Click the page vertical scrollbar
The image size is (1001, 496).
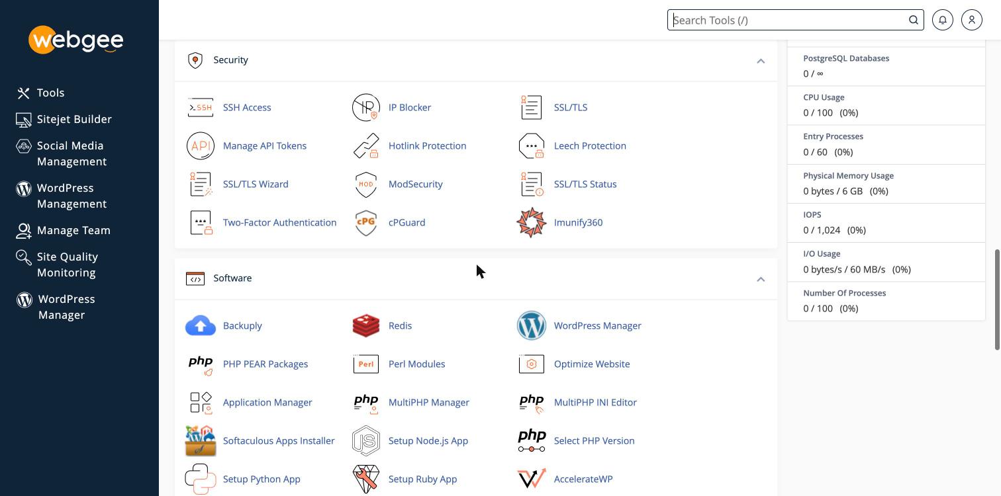click(997, 300)
